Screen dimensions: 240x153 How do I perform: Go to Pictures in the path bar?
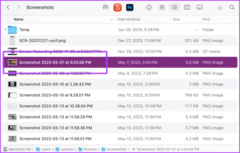[x=88, y=149]
